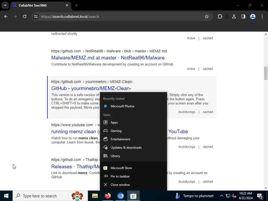Open GitHub yourminebro/MEMZ-Clean- result link
Viewport: 268px width, 201px height.
click(x=91, y=88)
